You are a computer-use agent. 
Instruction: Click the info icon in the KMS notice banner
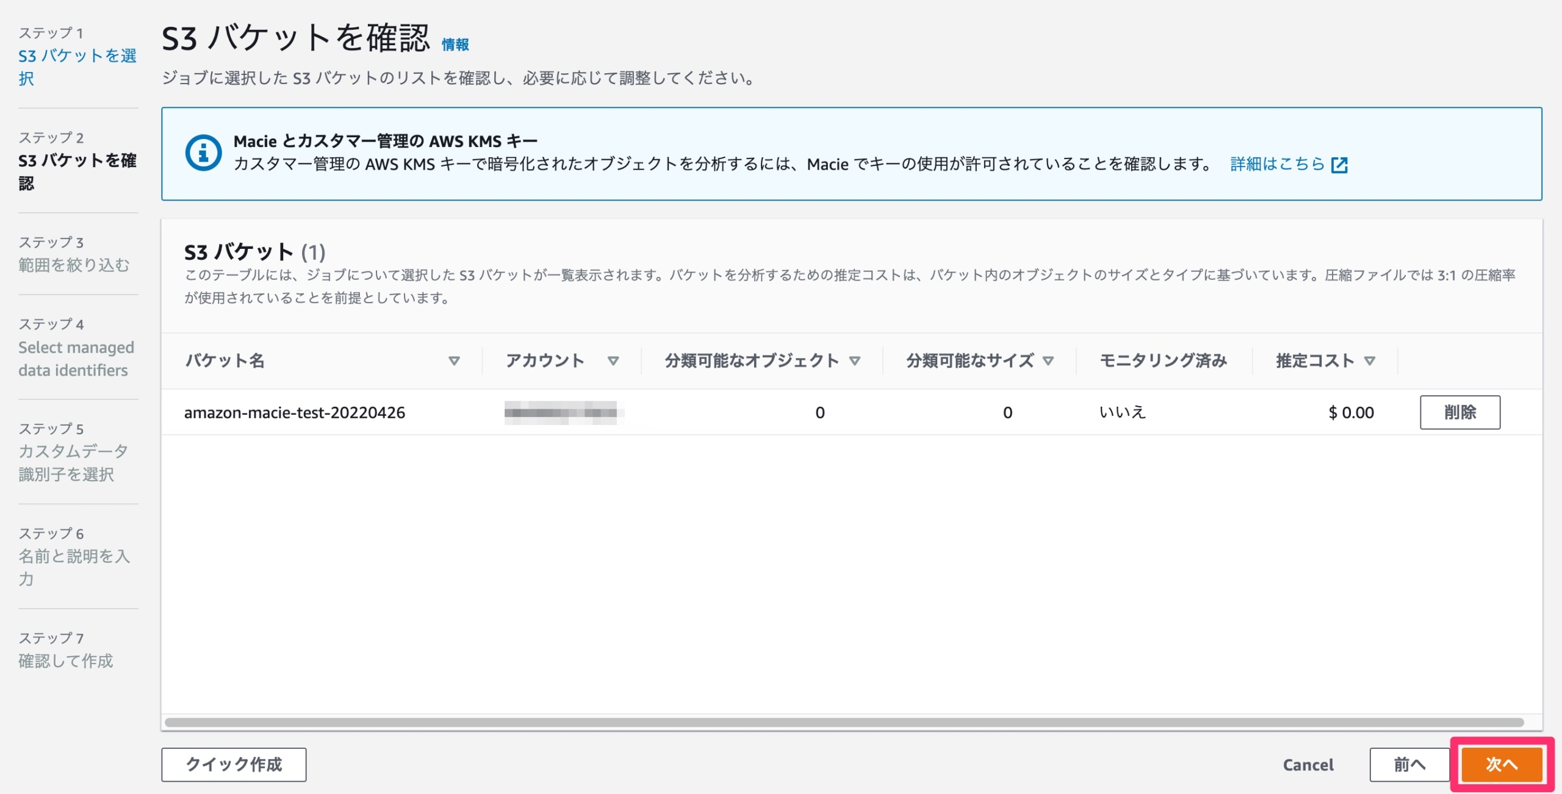[x=203, y=152]
